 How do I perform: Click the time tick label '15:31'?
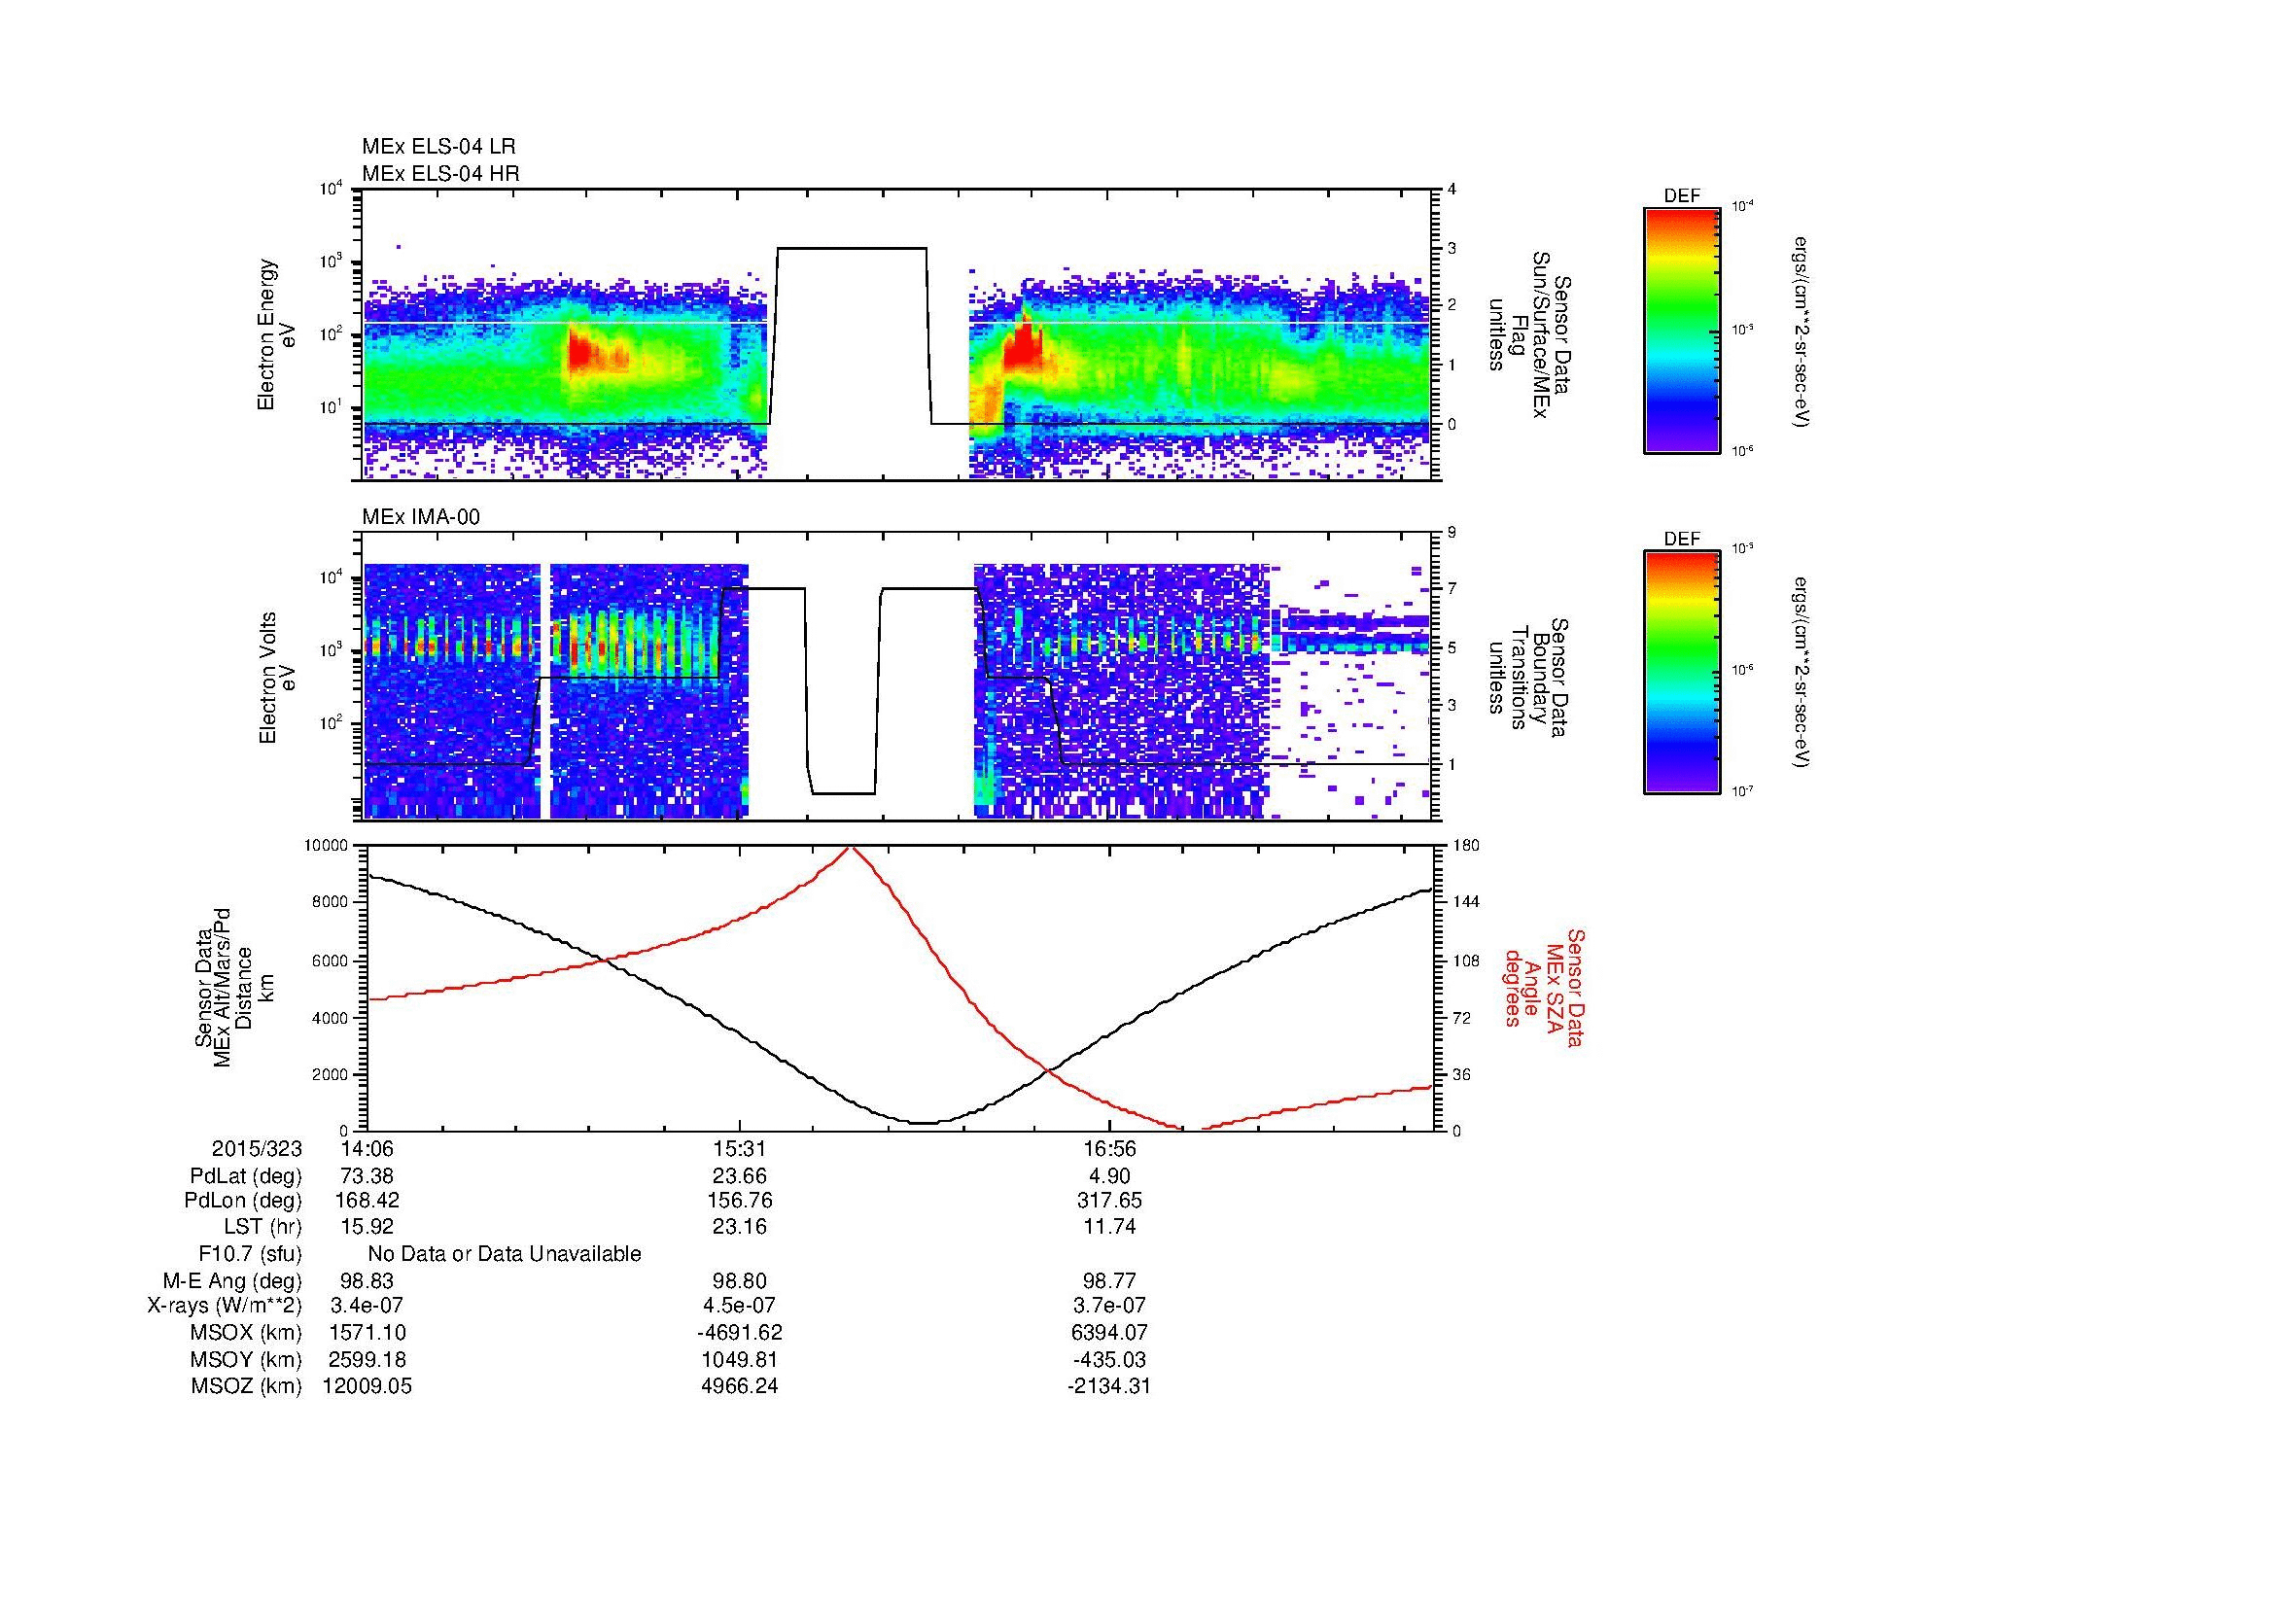(739, 1149)
